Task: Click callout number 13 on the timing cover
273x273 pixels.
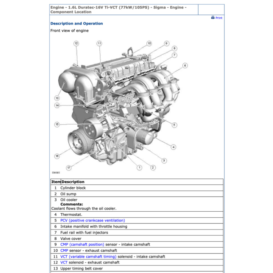Action: click(57, 98)
